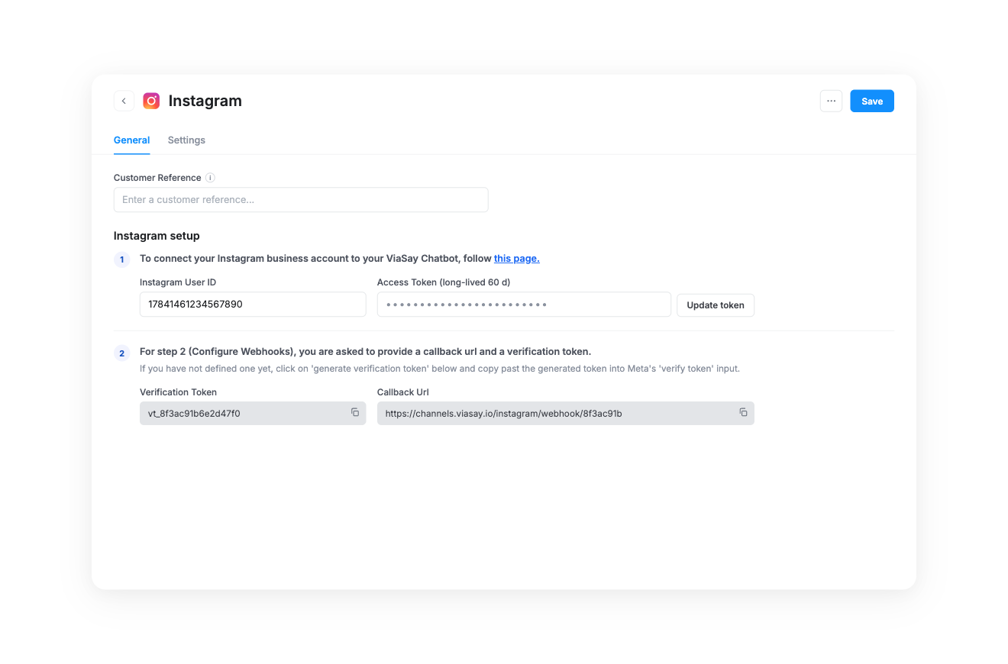Click the Instagram User ID field
This screenshot has width=1008, height=664.
pyautogui.click(x=253, y=305)
